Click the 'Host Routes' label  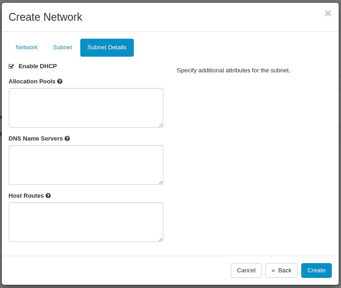(26, 196)
